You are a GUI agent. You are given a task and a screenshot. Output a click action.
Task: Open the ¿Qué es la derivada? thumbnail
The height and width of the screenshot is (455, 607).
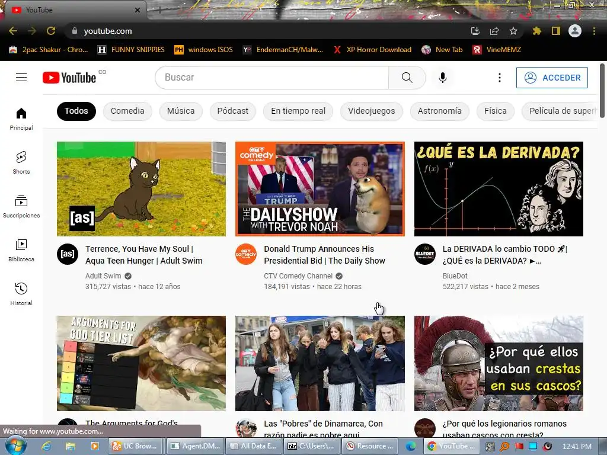click(x=499, y=189)
